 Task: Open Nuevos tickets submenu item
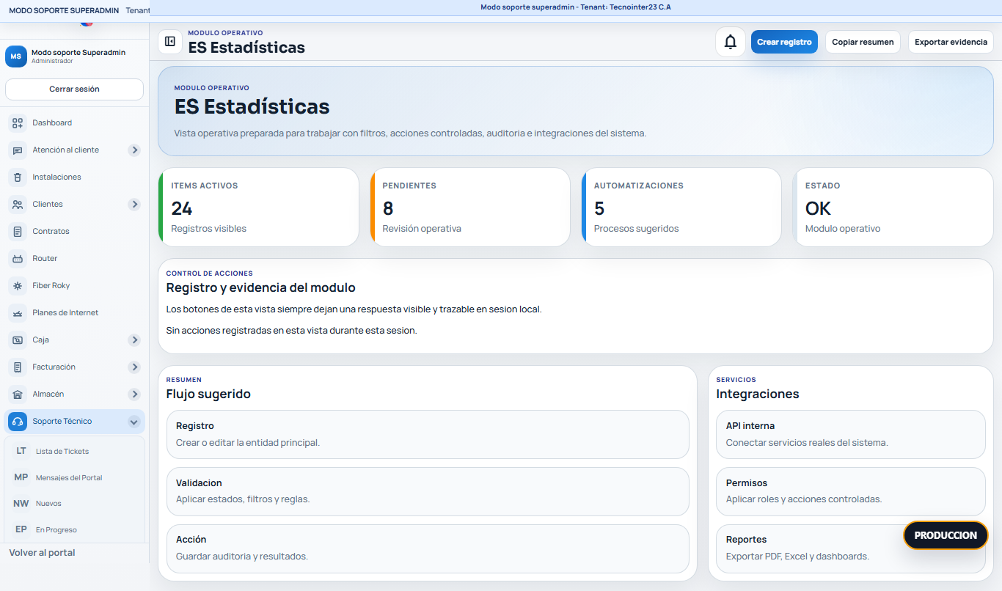tap(74, 504)
